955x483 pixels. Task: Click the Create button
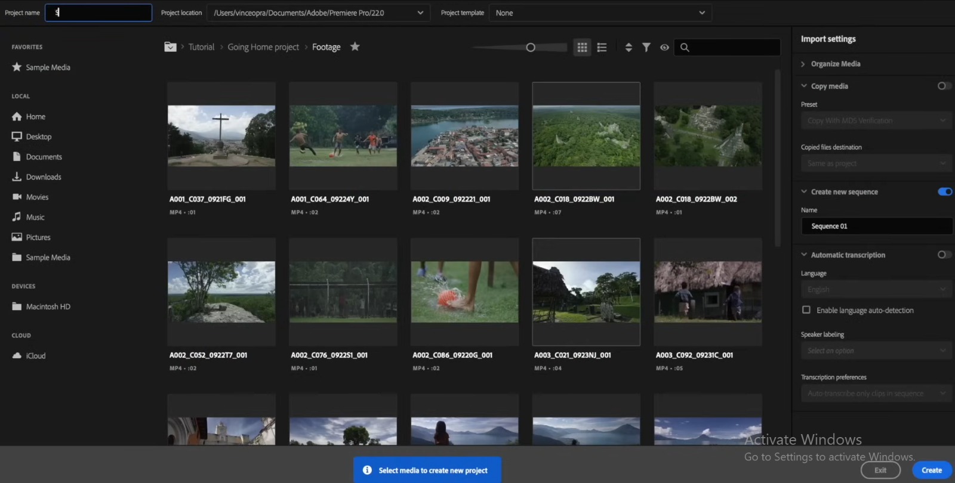pyautogui.click(x=932, y=470)
